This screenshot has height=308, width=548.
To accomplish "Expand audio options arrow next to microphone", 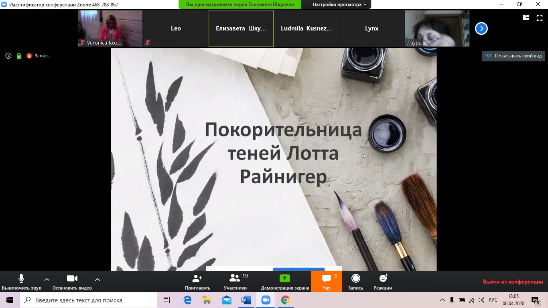I will 47,279.
